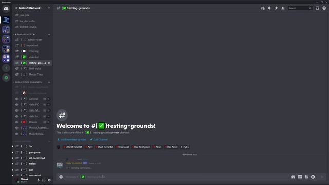329x185 pixels.
Task: Click the Chuck Norris Bot role tag
Action: pyautogui.click(x=104, y=147)
